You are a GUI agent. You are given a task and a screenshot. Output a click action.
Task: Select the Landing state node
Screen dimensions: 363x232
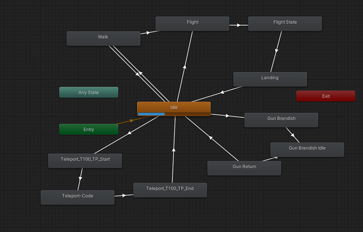pos(270,79)
